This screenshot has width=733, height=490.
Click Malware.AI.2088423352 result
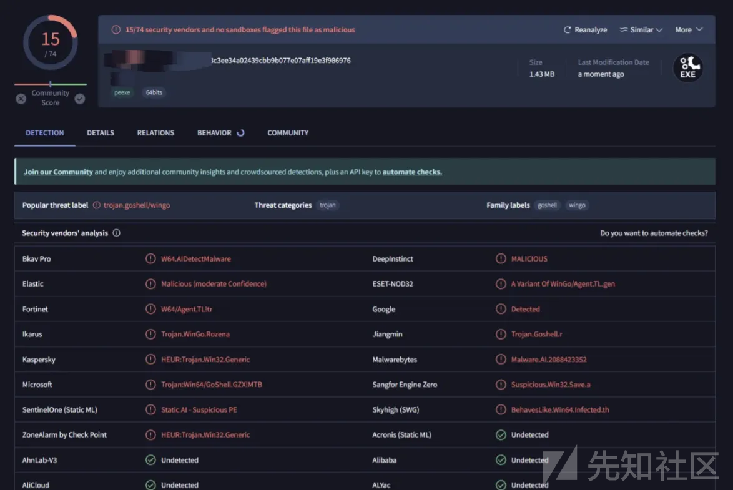tap(549, 360)
